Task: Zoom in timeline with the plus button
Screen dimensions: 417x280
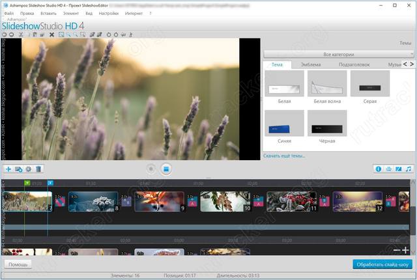Action: point(405,250)
